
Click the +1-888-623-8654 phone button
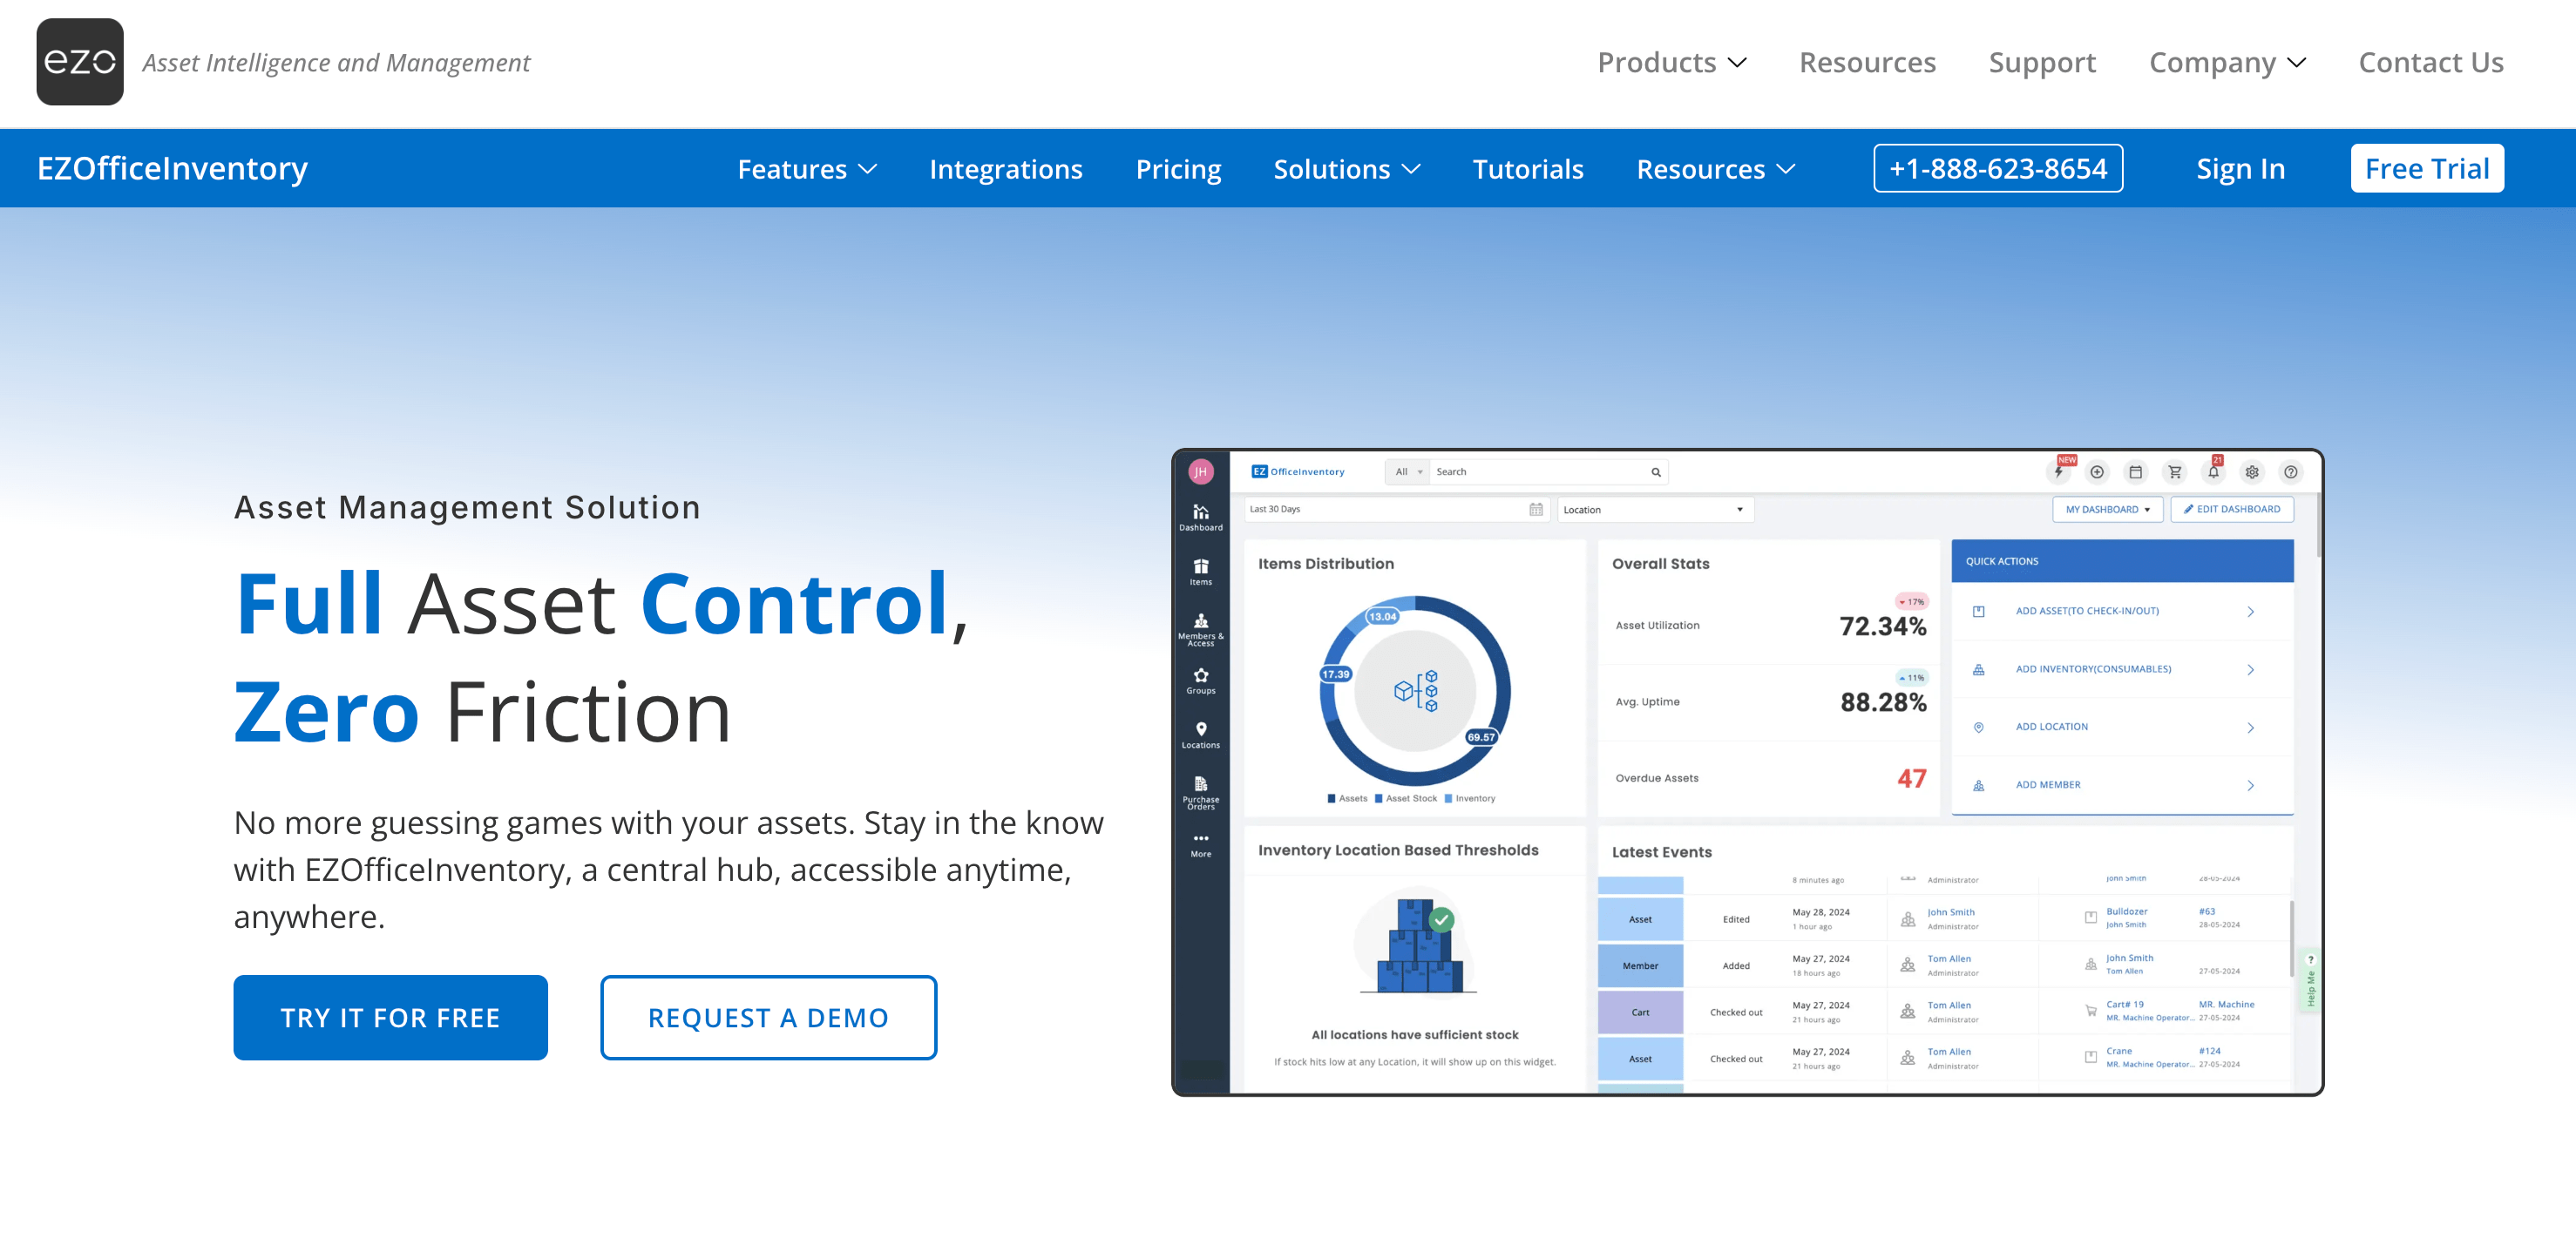point(1997,168)
